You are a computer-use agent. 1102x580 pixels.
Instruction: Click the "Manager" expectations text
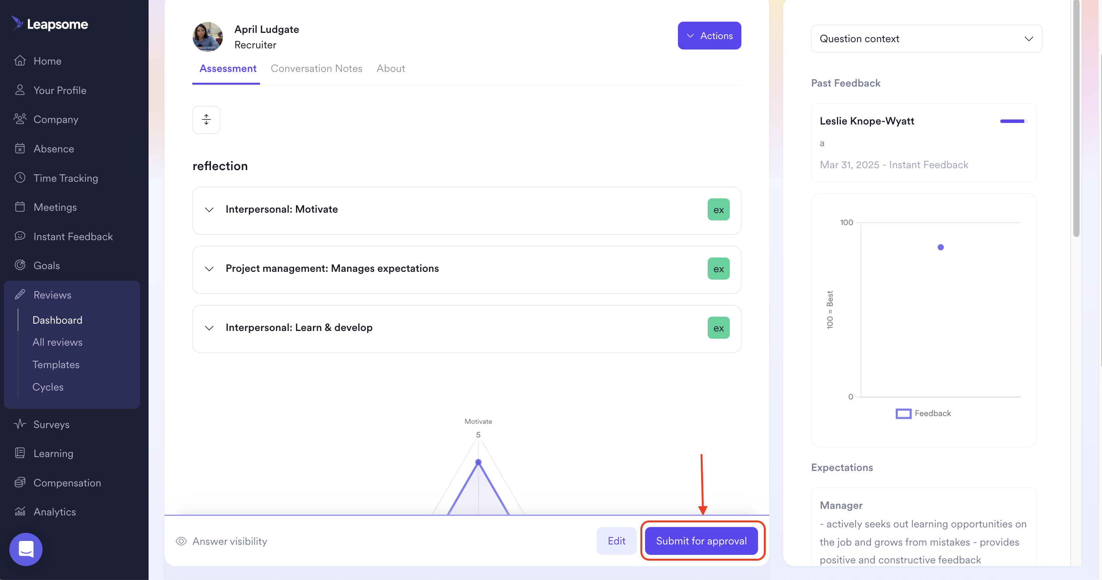840,505
